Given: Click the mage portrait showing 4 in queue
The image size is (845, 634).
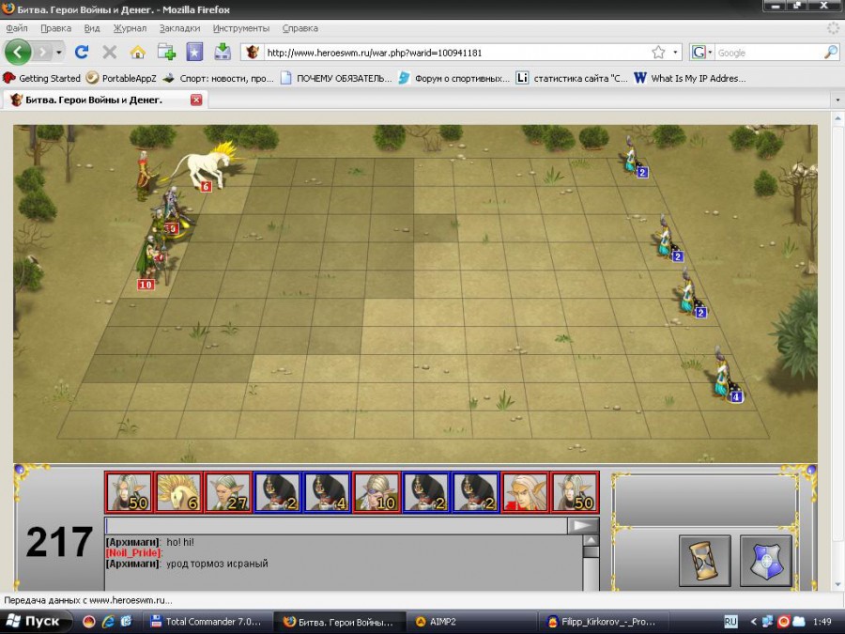Looking at the screenshot, I should tap(327, 492).
